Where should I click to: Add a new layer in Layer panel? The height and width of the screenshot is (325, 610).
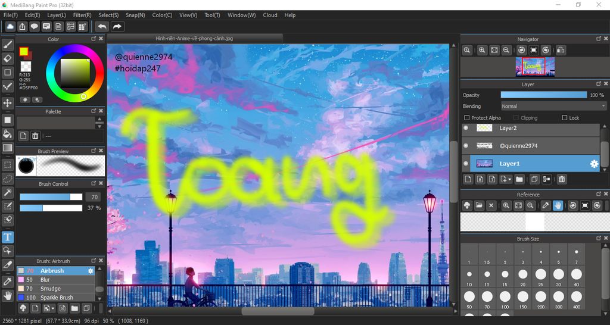pos(468,179)
